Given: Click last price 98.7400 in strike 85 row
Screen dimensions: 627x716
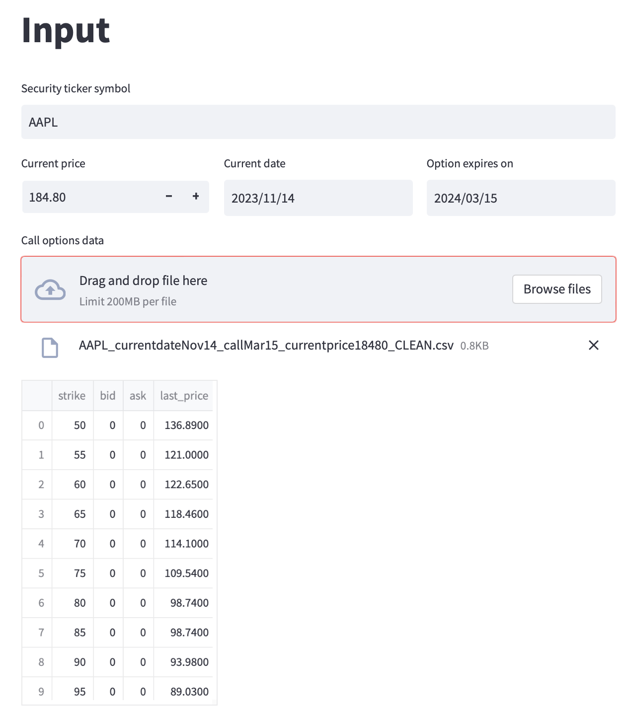Looking at the screenshot, I should coord(184,633).
